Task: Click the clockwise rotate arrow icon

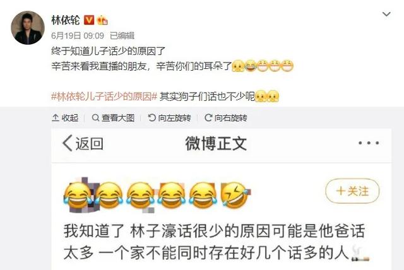Action: point(208,118)
